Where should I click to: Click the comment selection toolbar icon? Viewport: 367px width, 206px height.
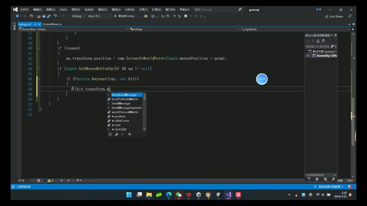(x=174, y=16)
